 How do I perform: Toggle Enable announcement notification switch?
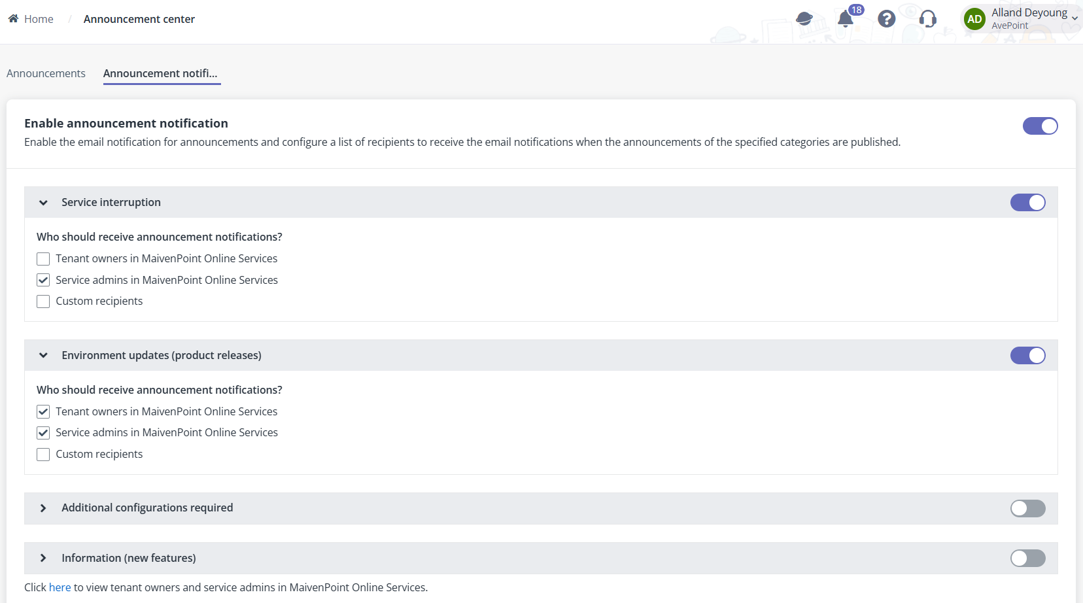point(1040,126)
